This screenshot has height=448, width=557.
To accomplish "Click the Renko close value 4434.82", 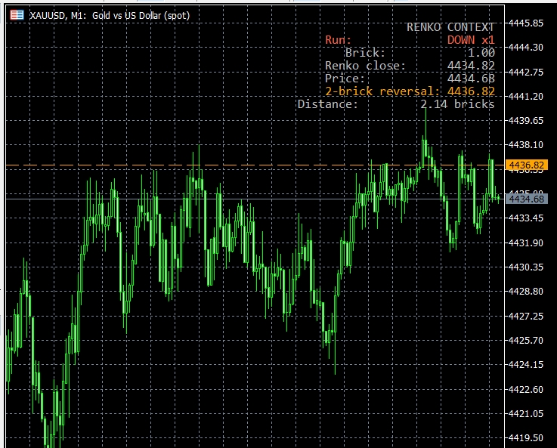I will (x=471, y=66).
